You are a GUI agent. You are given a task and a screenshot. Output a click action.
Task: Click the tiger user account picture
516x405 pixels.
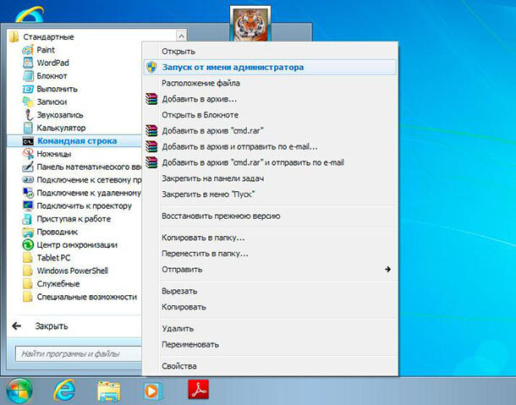[x=250, y=24]
